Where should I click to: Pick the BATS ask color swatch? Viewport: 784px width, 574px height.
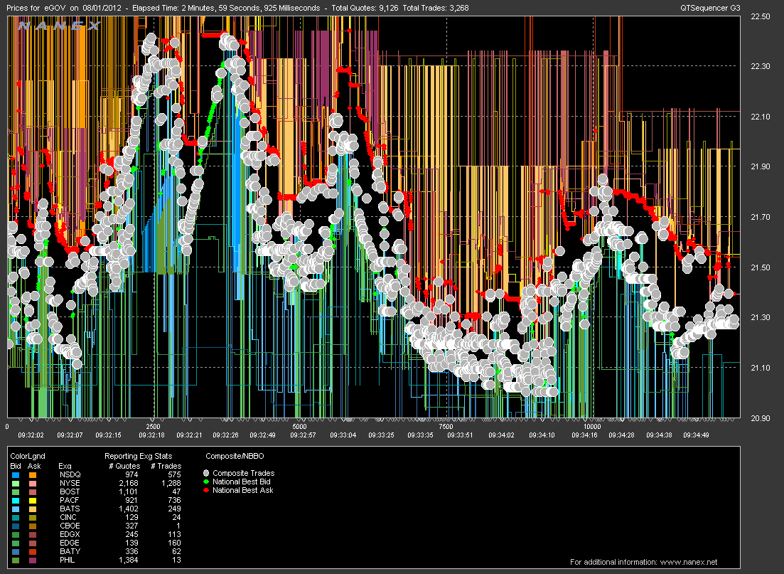[33, 509]
